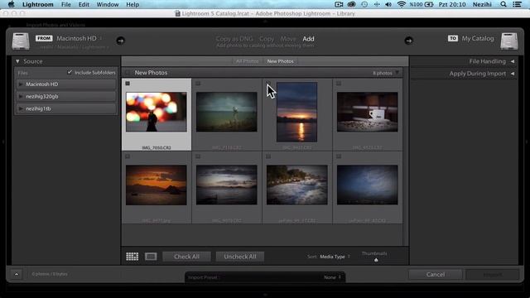Viewport: 530px width, 298px height.
Task: Open Notification Center list icon
Action: point(517,4)
